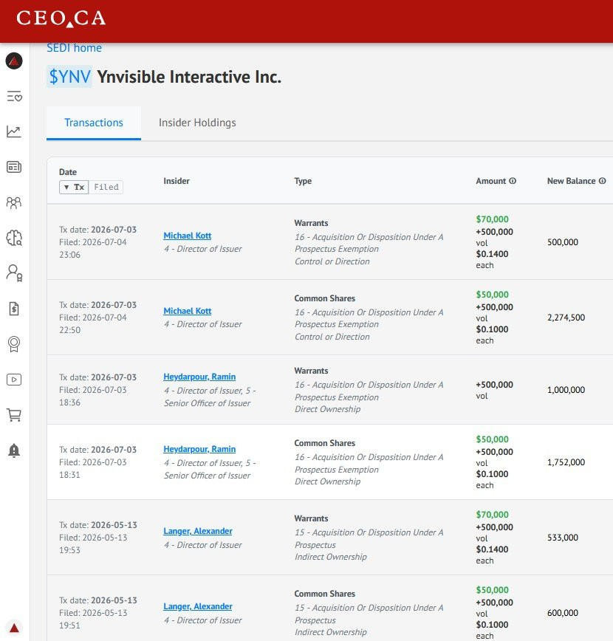Select the Transactions tab

[94, 123]
